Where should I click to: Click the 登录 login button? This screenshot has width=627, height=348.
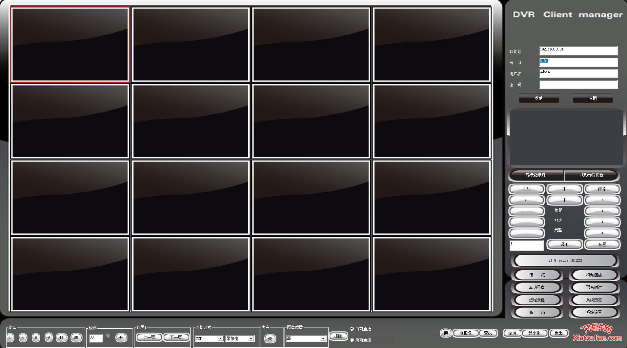[538, 98]
